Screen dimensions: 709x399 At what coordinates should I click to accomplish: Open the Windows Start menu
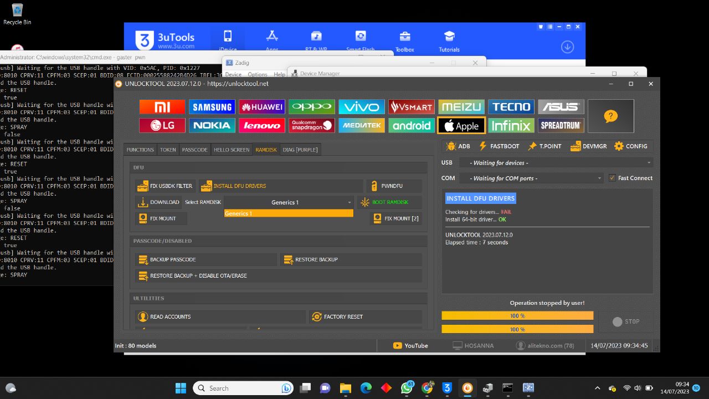point(181,388)
